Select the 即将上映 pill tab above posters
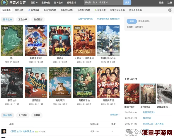This screenshot has width=174, height=138. (7, 20)
